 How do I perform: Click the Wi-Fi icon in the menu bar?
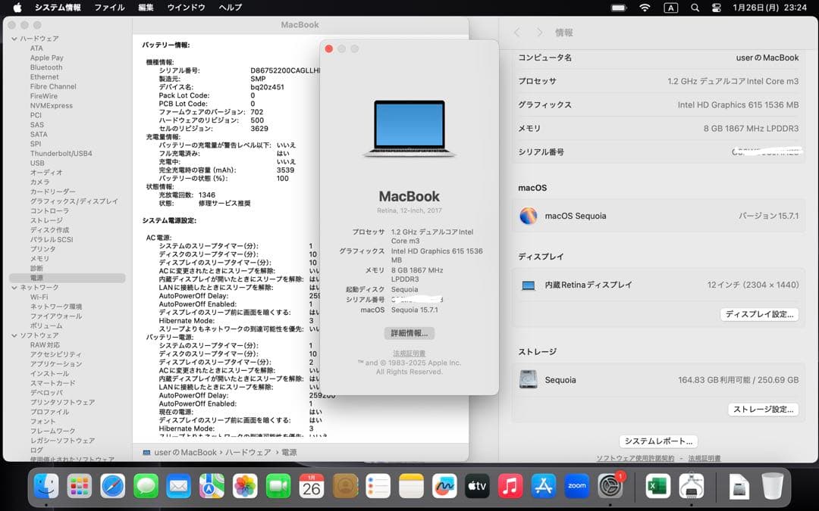point(645,8)
